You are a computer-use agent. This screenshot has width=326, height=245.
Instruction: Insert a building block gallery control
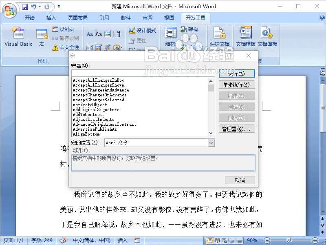pyautogui.click(x=117, y=34)
